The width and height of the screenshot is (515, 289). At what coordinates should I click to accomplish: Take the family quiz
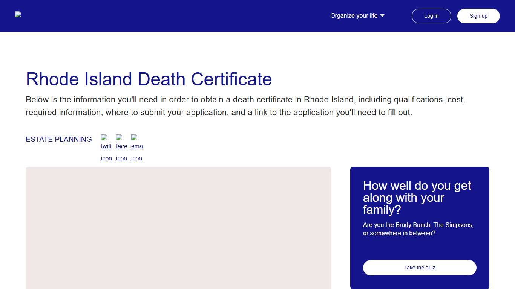419,268
